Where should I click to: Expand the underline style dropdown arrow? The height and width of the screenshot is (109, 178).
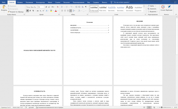click(35, 11)
